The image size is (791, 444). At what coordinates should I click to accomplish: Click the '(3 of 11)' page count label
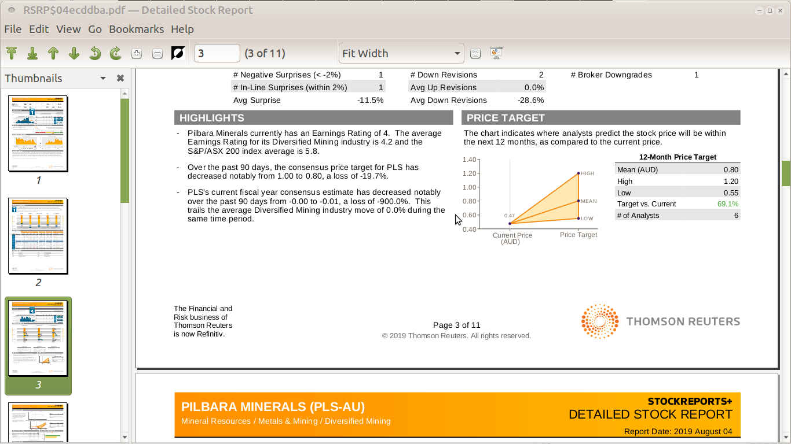(265, 53)
